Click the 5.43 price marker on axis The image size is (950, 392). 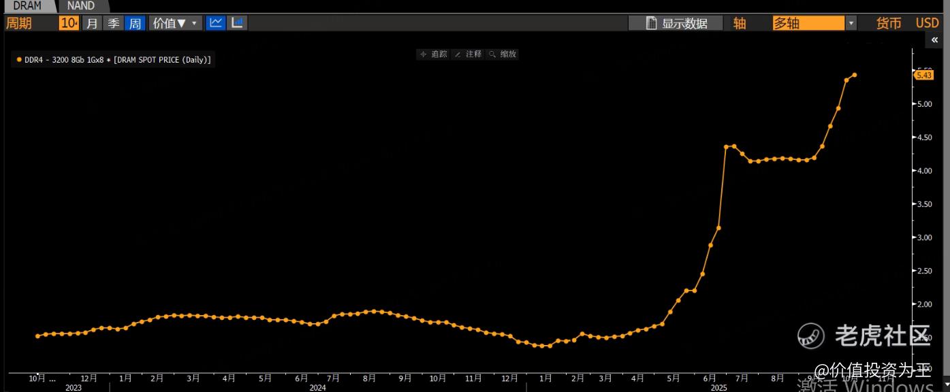coord(924,76)
